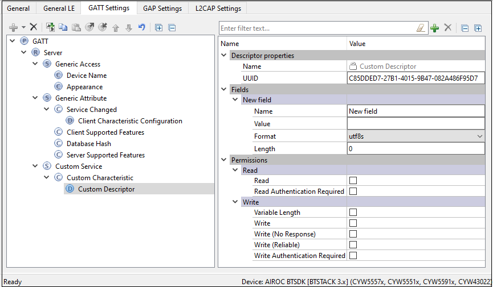Viewport: 493px width, 287px height.
Task: Click the green add field plus icon
Action: 435,28
